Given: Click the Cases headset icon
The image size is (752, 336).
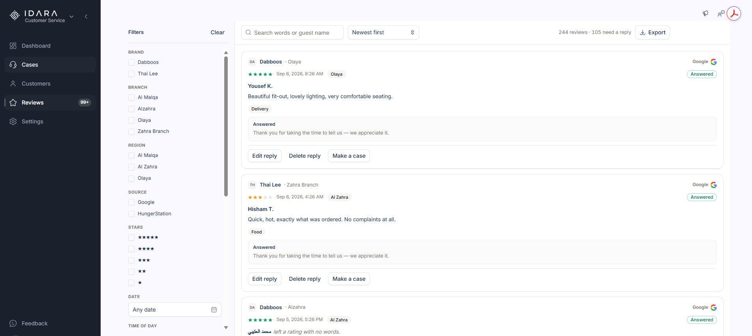Looking at the screenshot, I should tap(13, 65).
